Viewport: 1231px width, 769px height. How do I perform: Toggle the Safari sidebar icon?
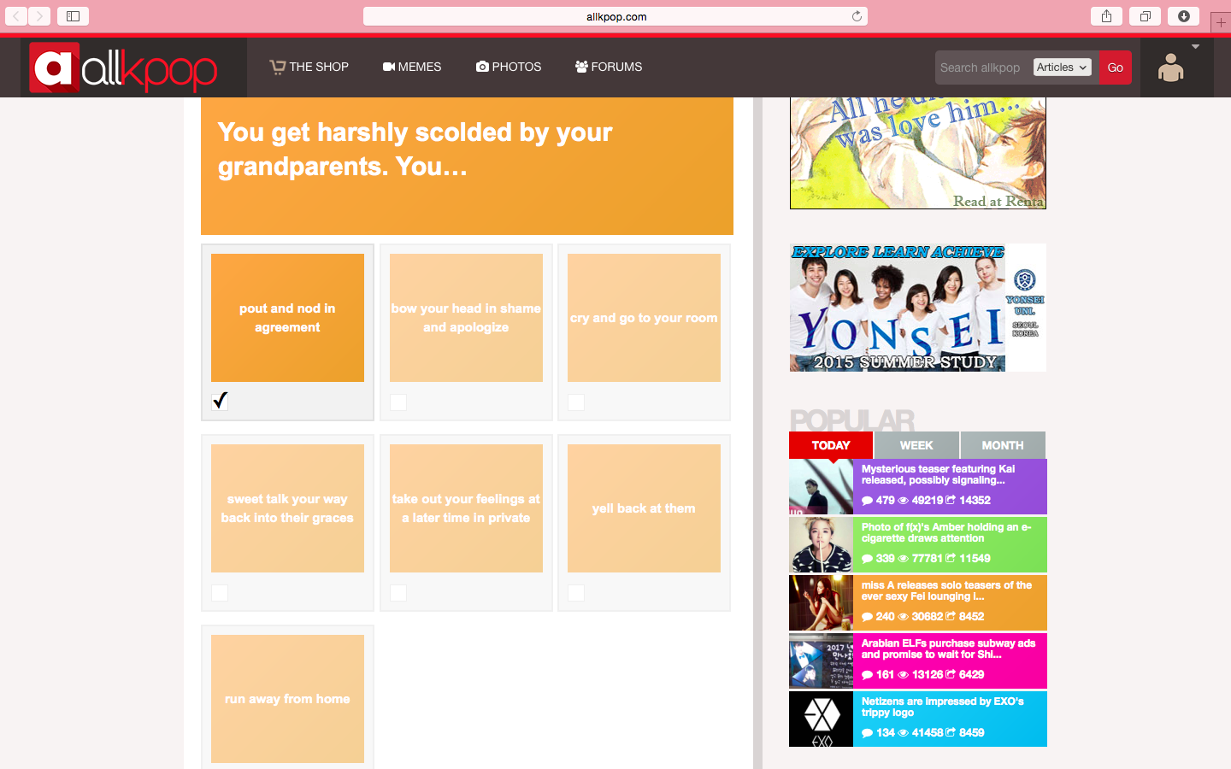click(x=73, y=16)
